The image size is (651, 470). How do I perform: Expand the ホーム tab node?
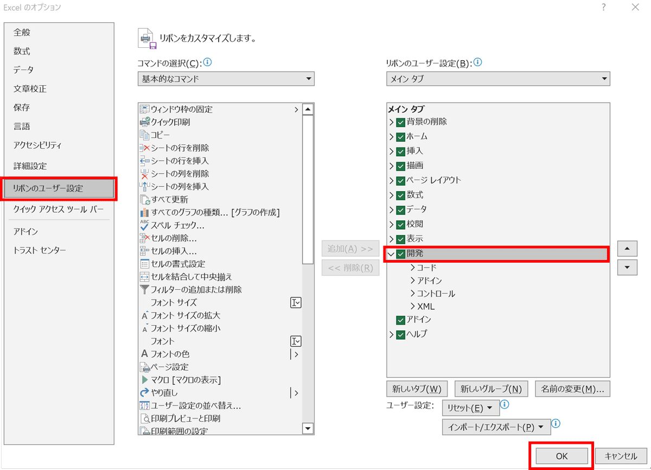[391, 137]
